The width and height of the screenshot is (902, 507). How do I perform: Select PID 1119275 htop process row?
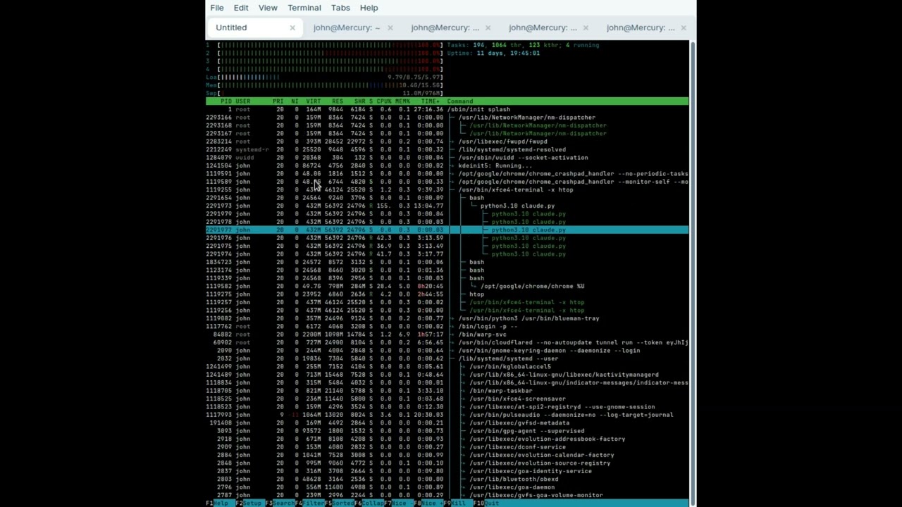[447, 294]
